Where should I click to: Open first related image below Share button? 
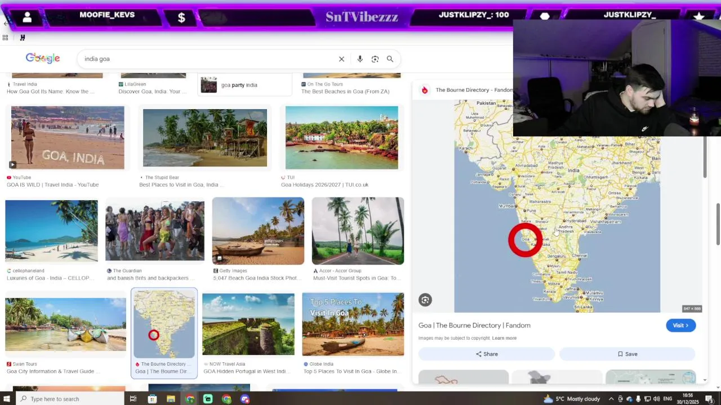[464, 377]
